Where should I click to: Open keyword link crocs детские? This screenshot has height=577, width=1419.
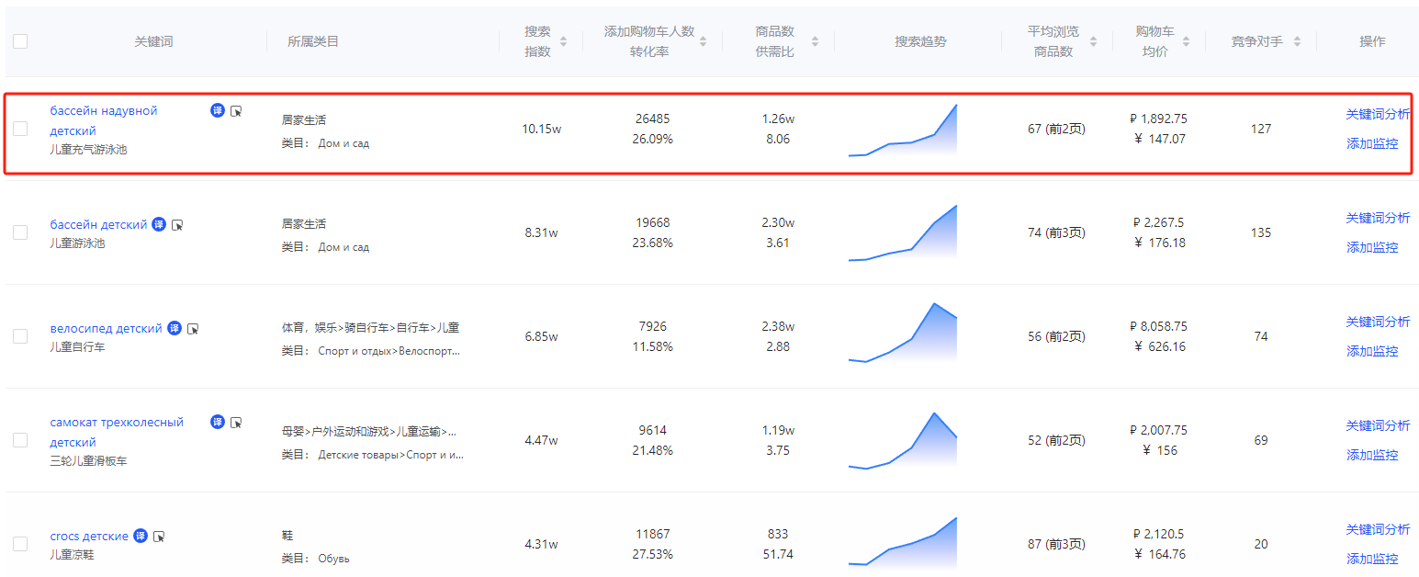89,536
